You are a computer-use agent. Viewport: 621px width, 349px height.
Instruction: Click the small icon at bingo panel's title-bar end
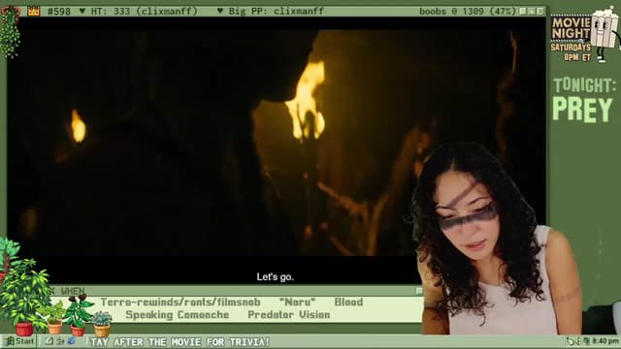pos(419,291)
